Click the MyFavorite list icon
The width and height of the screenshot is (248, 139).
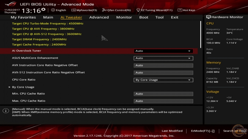point(73,10)
